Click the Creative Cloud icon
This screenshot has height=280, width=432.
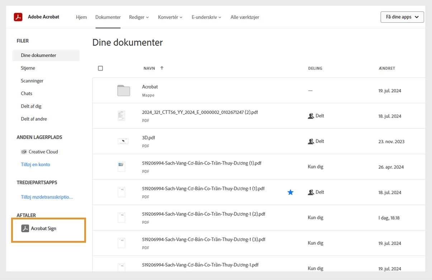click(x=24, y=152)
